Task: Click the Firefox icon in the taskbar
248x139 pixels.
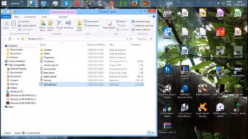Action: [134, 3]
